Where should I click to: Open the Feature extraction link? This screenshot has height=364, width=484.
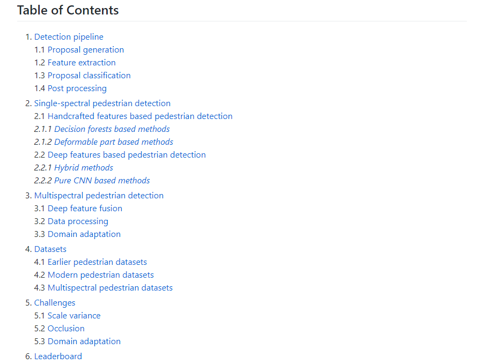click(82, 63)
